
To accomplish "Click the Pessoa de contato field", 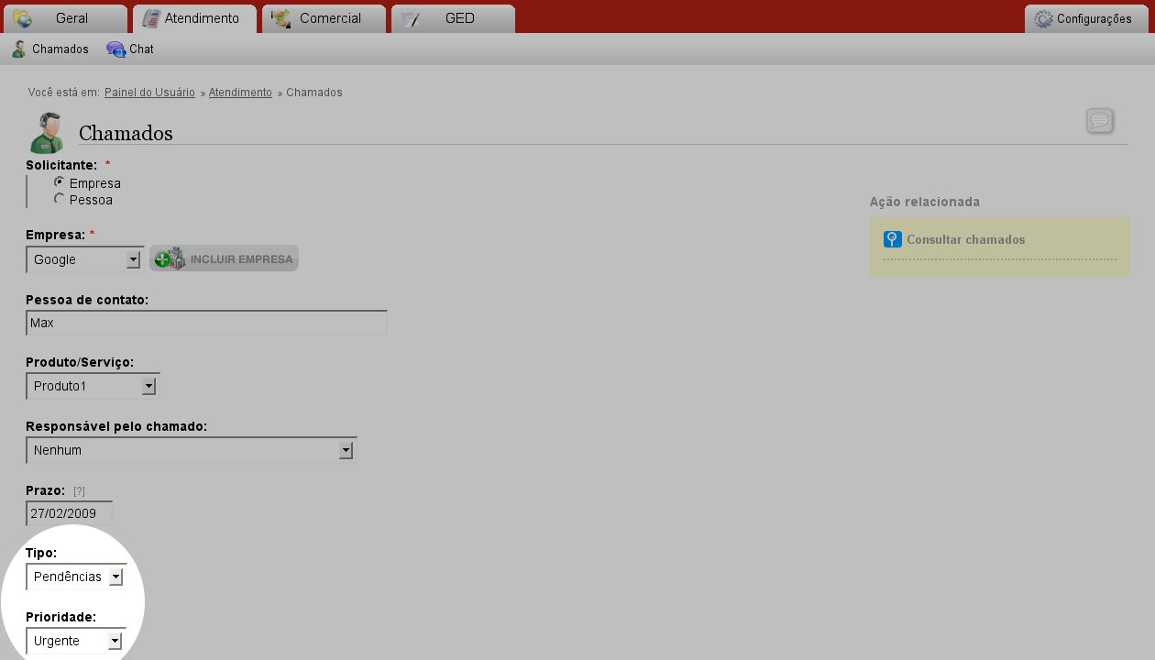I will (206, 323).
